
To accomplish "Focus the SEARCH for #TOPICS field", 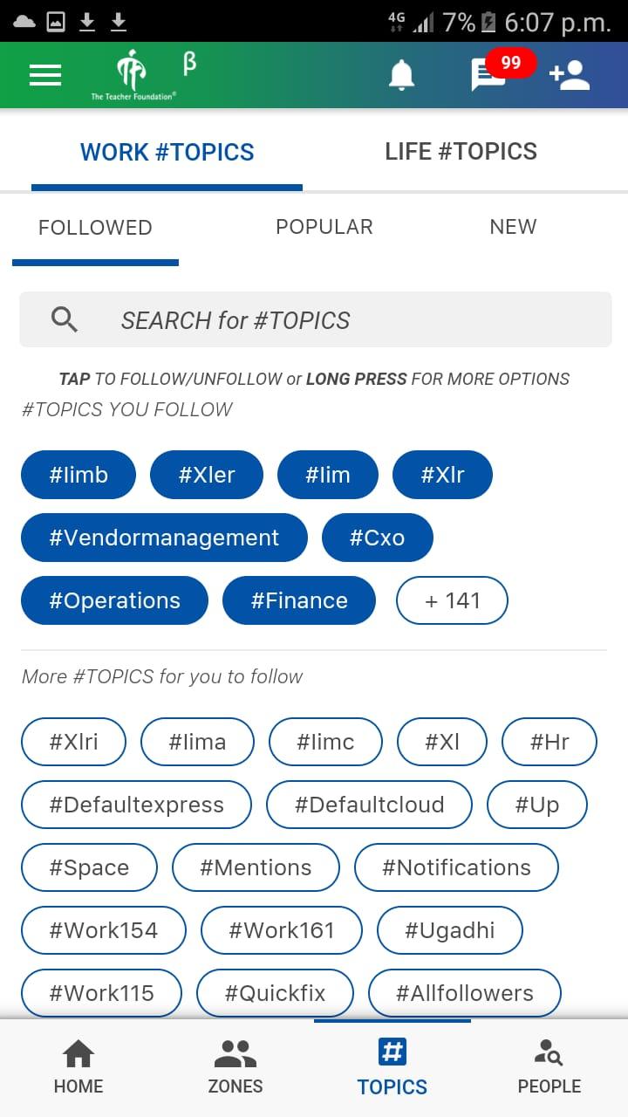I will [x=316, y=319].
